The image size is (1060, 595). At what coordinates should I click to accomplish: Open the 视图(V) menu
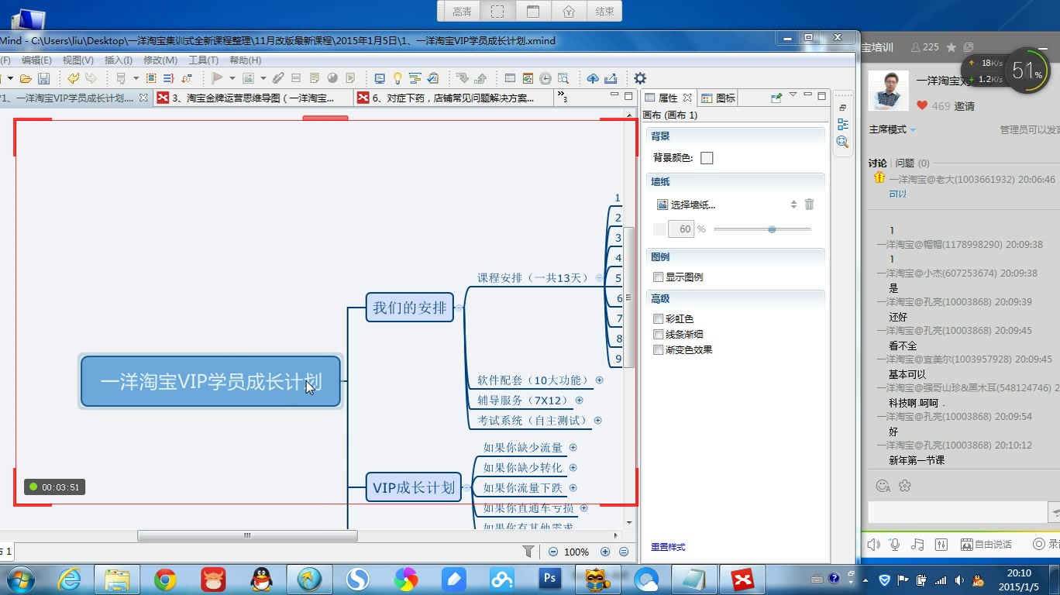78,60
